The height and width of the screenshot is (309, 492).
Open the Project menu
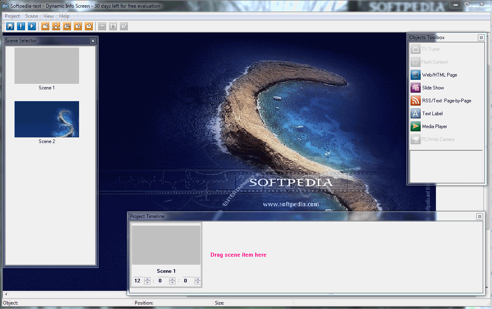(x=12, y=16)
